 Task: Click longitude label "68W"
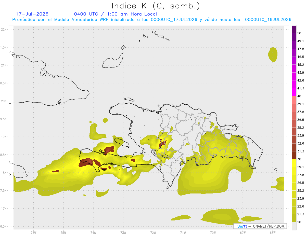pos(273,232)
